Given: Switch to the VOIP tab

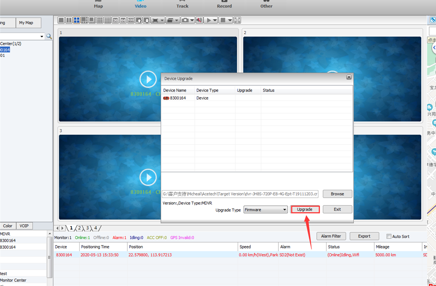Looking at the screenshot, I should point(24,226).
